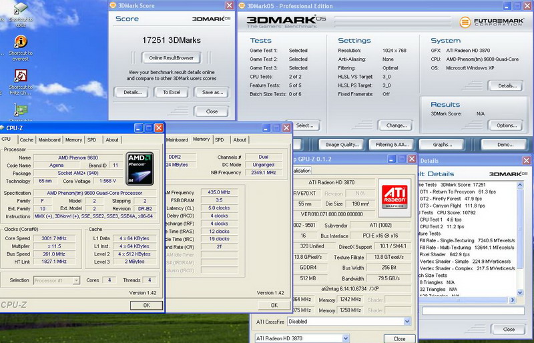The width and height of the screenshot is (534, 343).
Task: Switch to the Mainboard tab in CPU-Z
Action: pos(49,139)
